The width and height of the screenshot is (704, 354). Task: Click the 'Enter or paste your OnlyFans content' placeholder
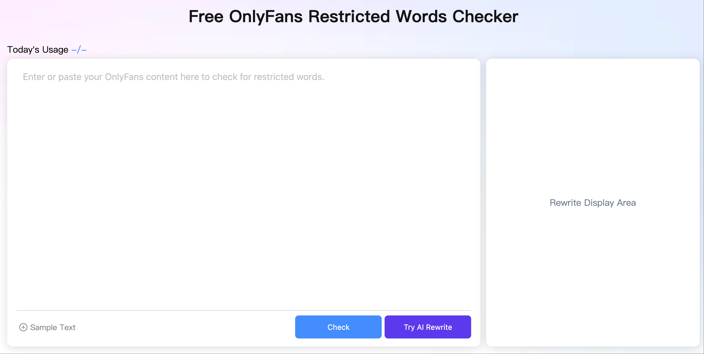pyautogui.click(x=173, y=77)
